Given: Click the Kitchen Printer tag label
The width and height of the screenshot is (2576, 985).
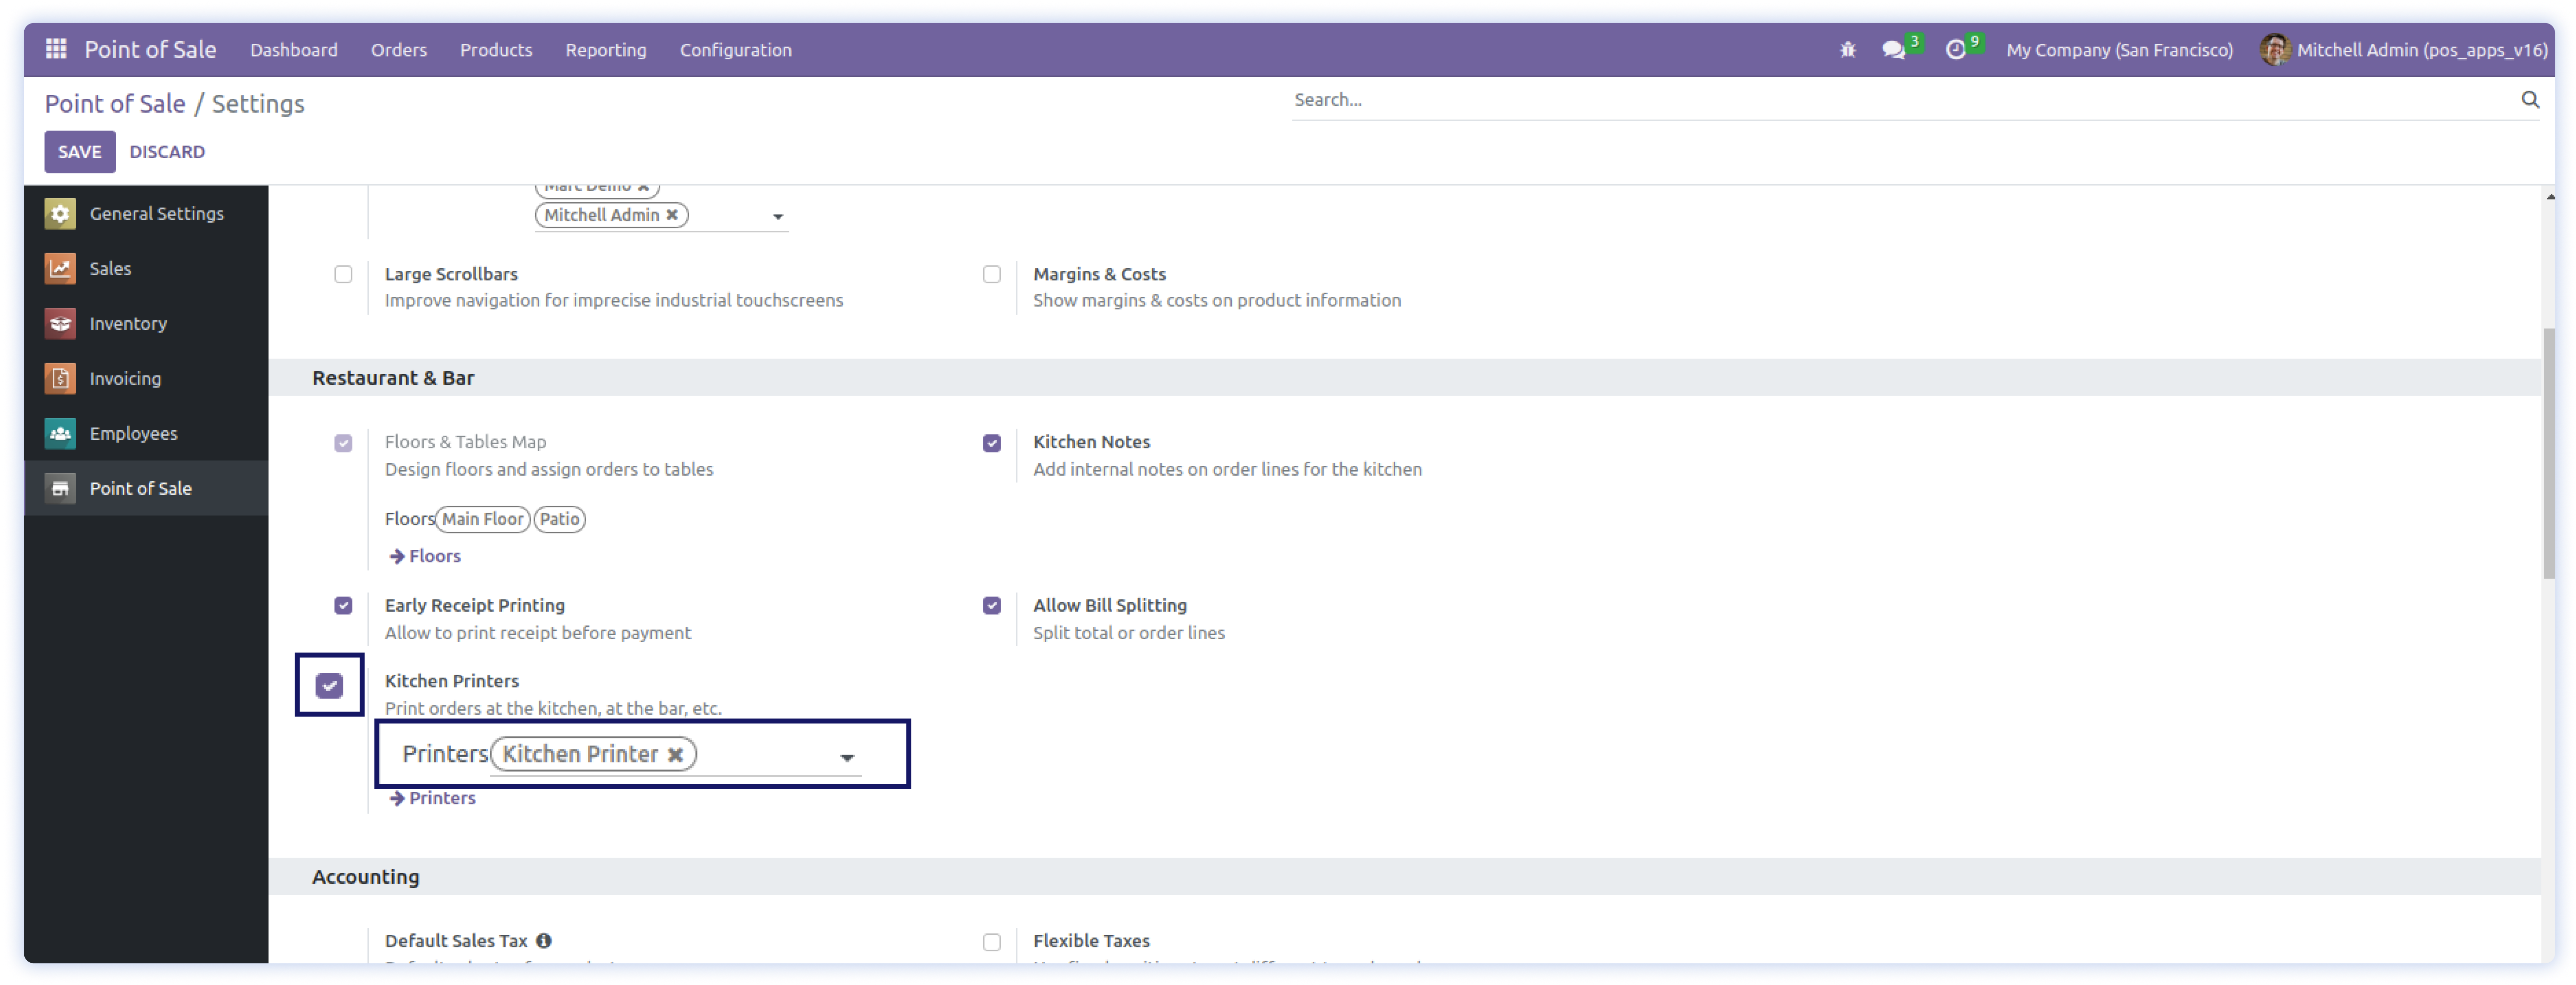Looking at the screenshot, I should coord(580,755).
